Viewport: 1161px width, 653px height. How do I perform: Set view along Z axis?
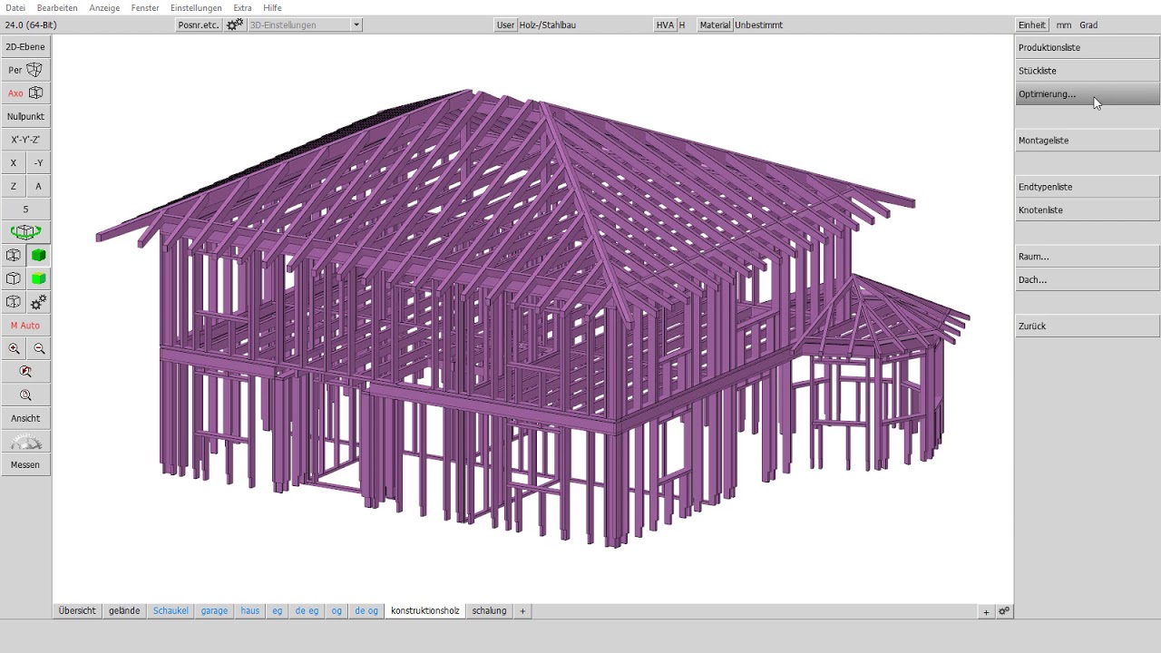[14, 186]
